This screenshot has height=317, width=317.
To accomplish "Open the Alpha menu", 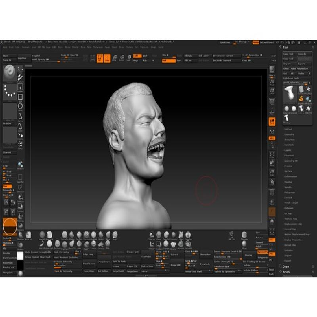I will click(x=5, y=47).
